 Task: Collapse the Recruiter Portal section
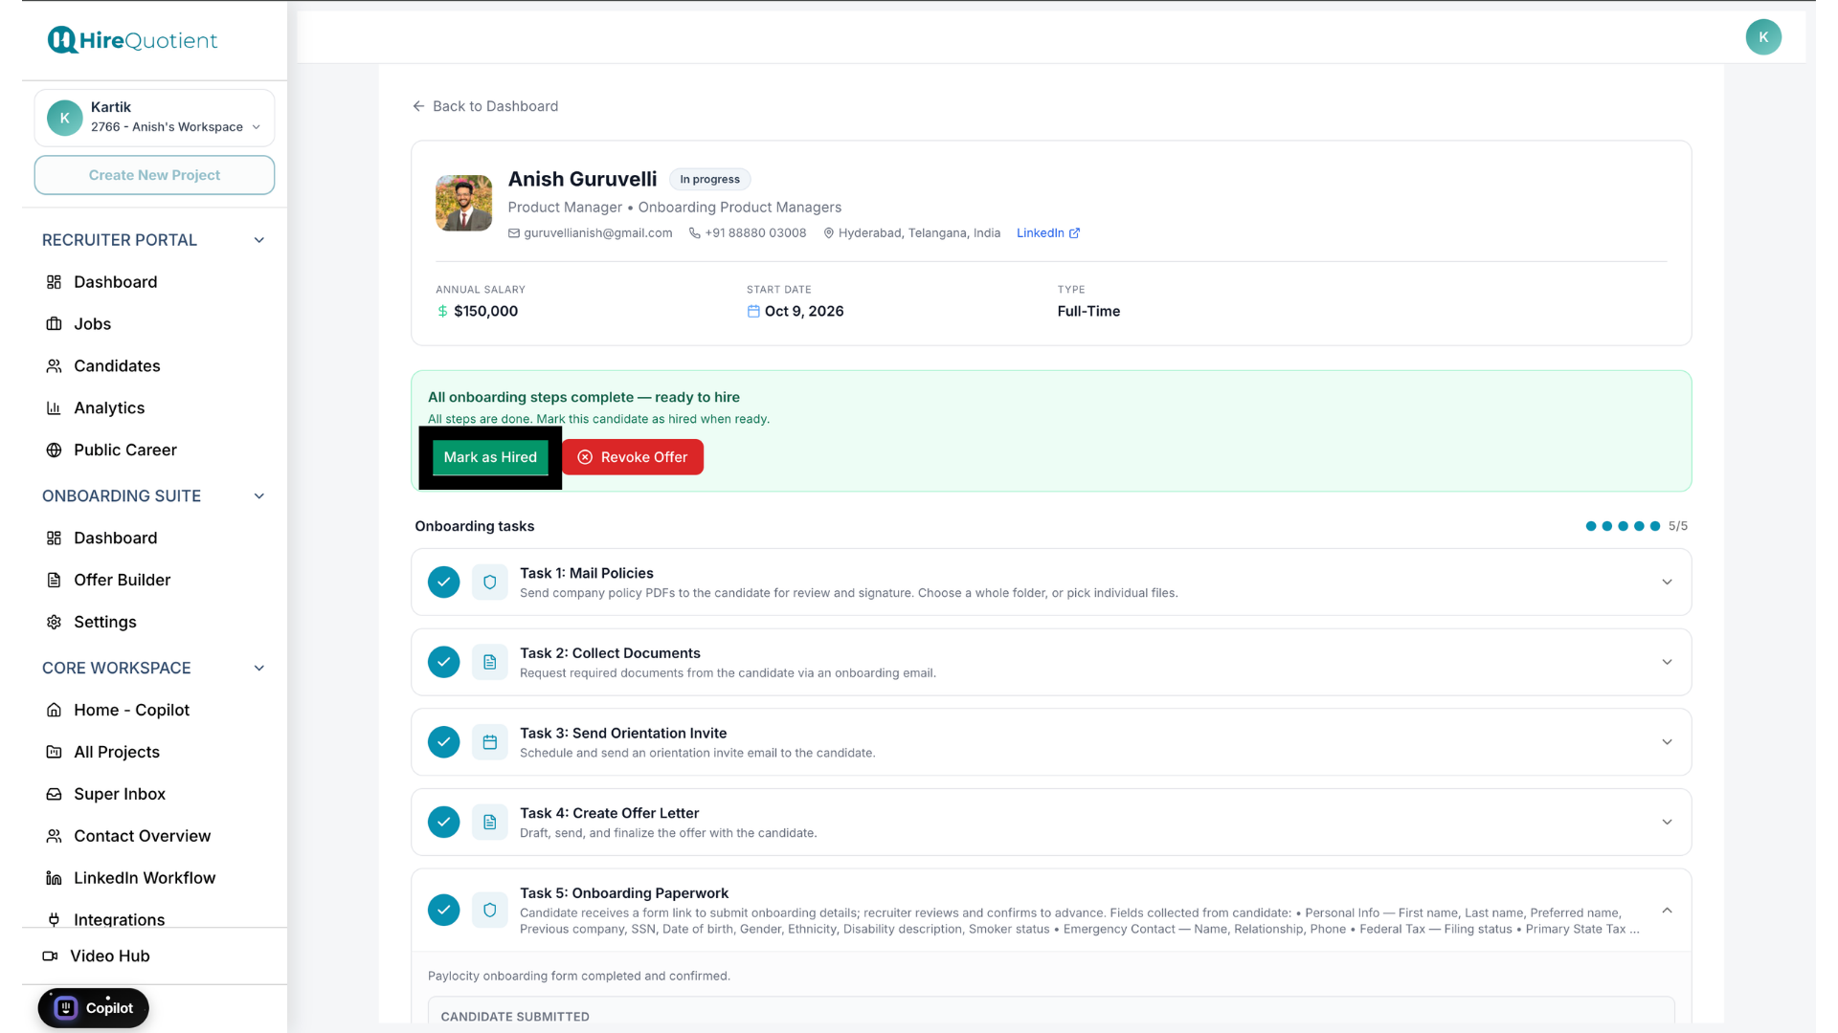pyautogui.click(x=258, y=240)
